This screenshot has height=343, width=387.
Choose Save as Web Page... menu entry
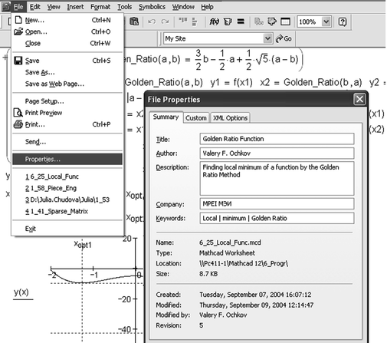(67, 84)
